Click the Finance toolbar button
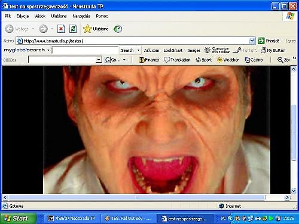The height and width of the screenshot is (224, 299). pyautogui.click(x=149, y=60)
